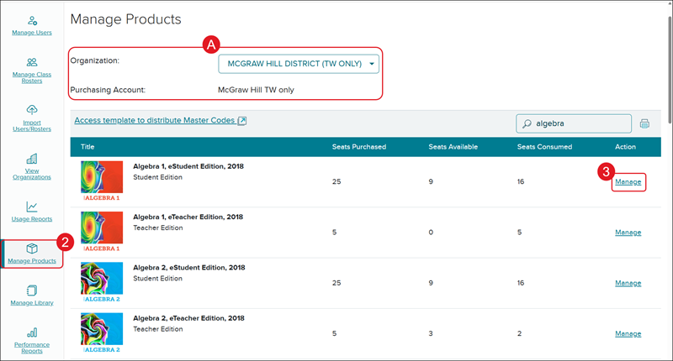Open Manage Class Rosters icon
673x361 pixels.
click(32, 62)
